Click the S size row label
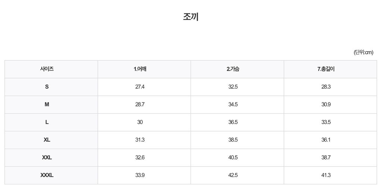Screen dimensions: 382x196 (x=47, y=87)
